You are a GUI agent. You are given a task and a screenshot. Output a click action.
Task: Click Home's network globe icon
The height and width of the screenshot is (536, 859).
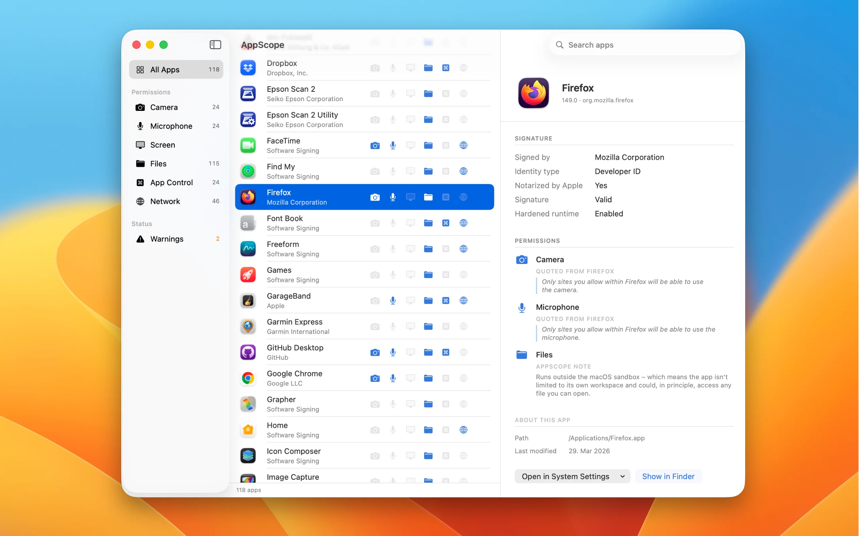463,430
